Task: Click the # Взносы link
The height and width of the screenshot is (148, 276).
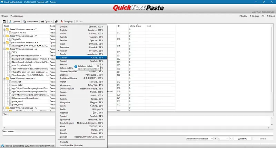Action: pyautogui.click(x=254, y=16)
